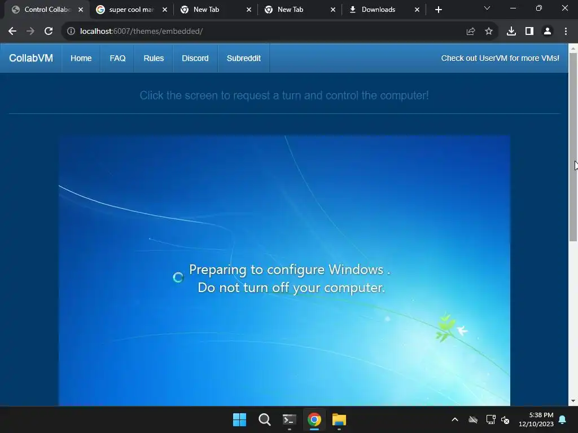Click the browser forward arrow
This screenshot has height=433, width=578.
(x=30, y=32)
